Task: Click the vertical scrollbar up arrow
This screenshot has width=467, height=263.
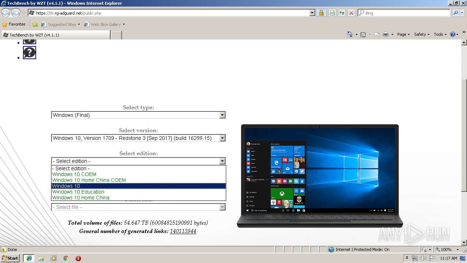Action: [464, 42]
